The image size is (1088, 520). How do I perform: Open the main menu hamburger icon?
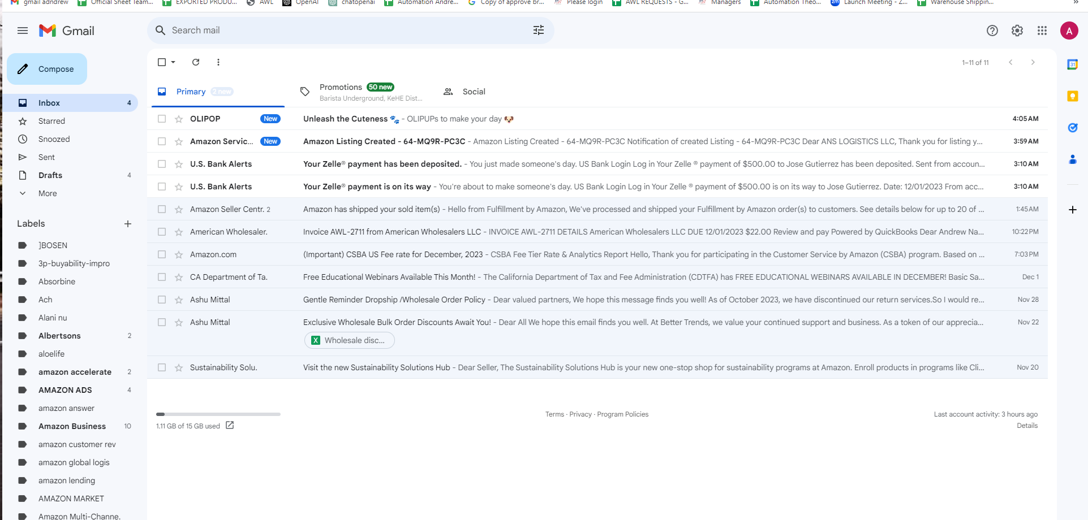23,31
